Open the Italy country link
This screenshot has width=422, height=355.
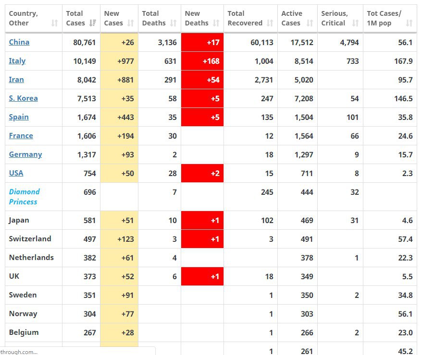click(x=17, y=61)
